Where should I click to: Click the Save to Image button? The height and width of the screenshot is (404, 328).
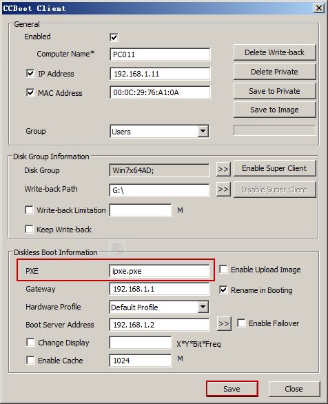(274, 110)
